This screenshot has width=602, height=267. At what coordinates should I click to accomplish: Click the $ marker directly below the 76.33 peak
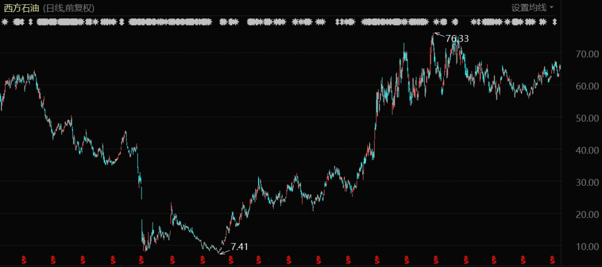[435, 259]
